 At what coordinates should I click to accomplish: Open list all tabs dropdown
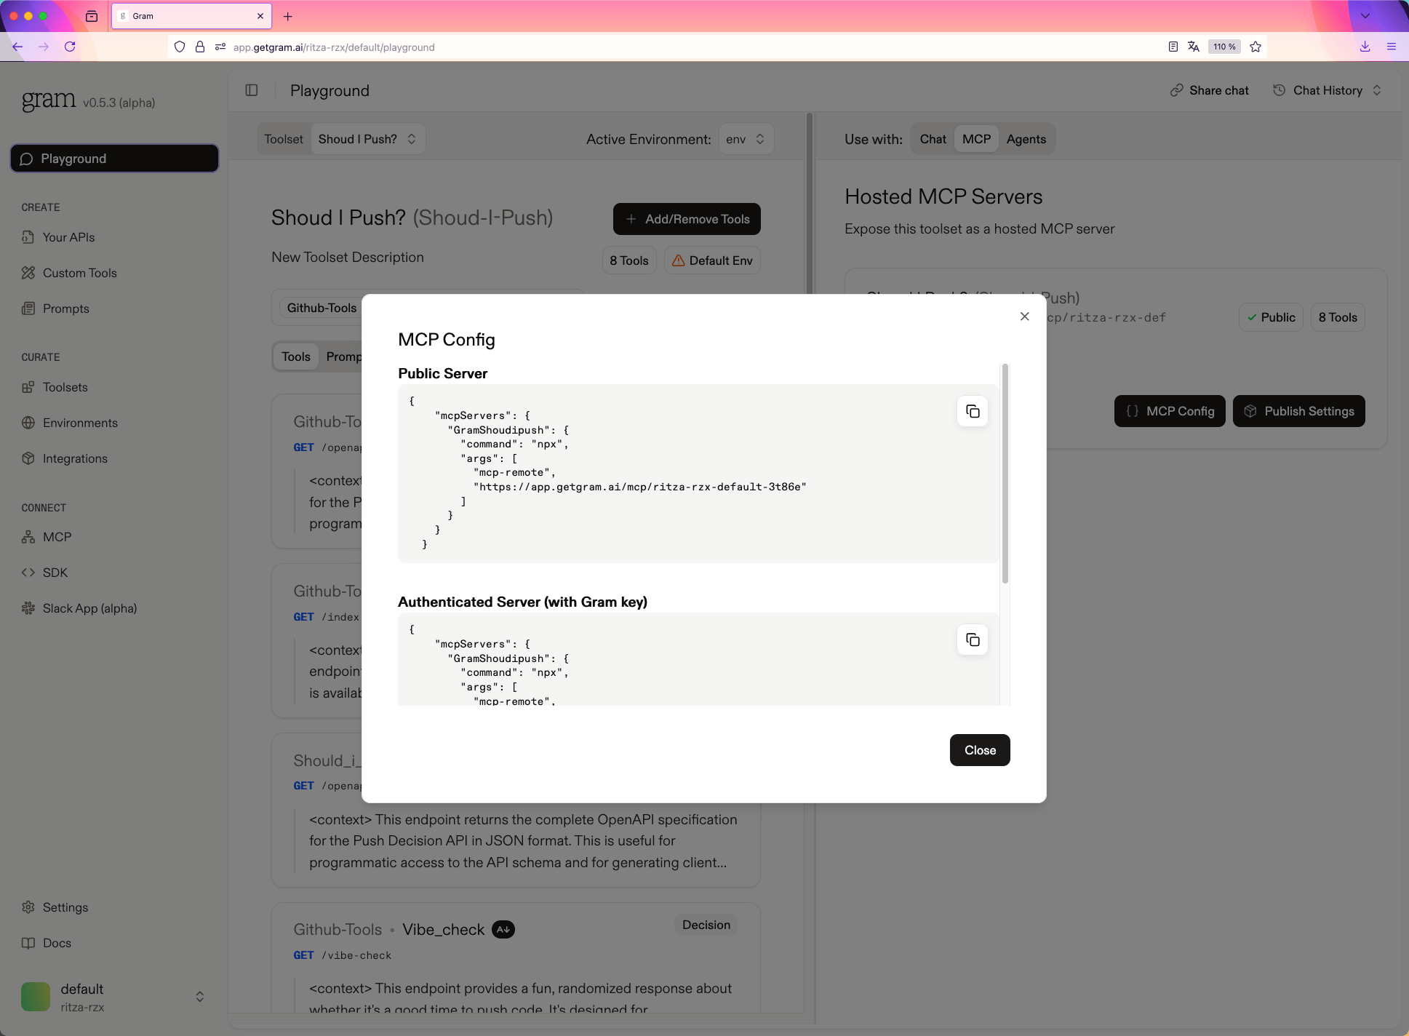[x=1365, y=16]
